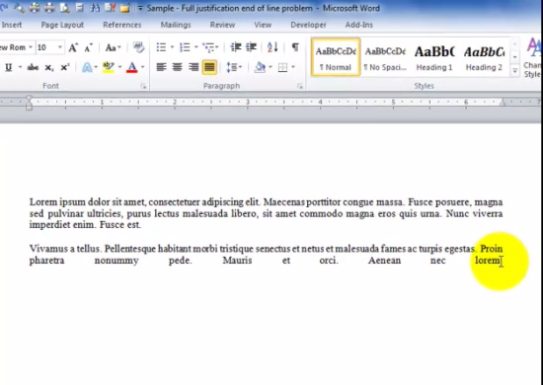Click the yellow folder Open icon
The width and height of the screenshot is (543, 385).
(124, 8)
